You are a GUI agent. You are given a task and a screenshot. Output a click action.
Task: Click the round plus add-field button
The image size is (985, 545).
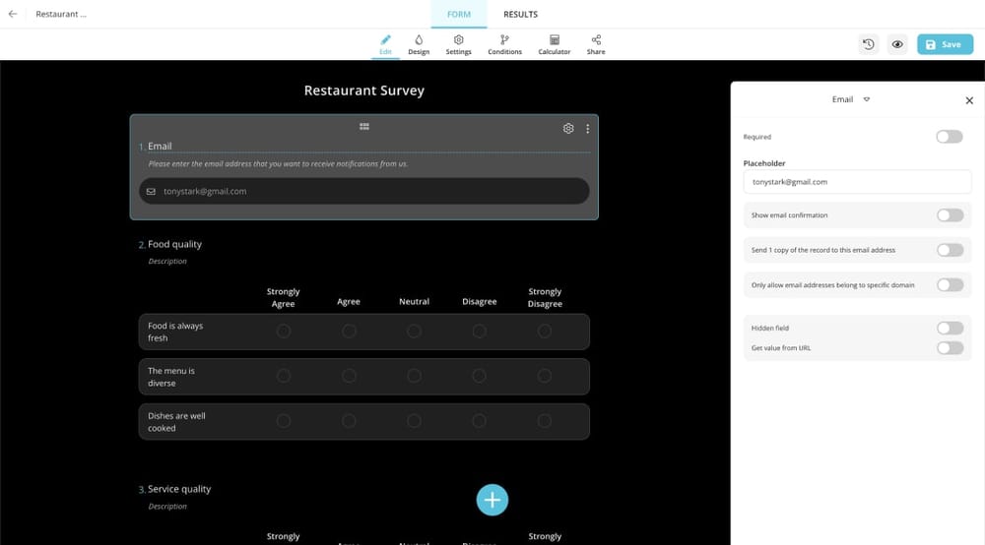[492, 500]
